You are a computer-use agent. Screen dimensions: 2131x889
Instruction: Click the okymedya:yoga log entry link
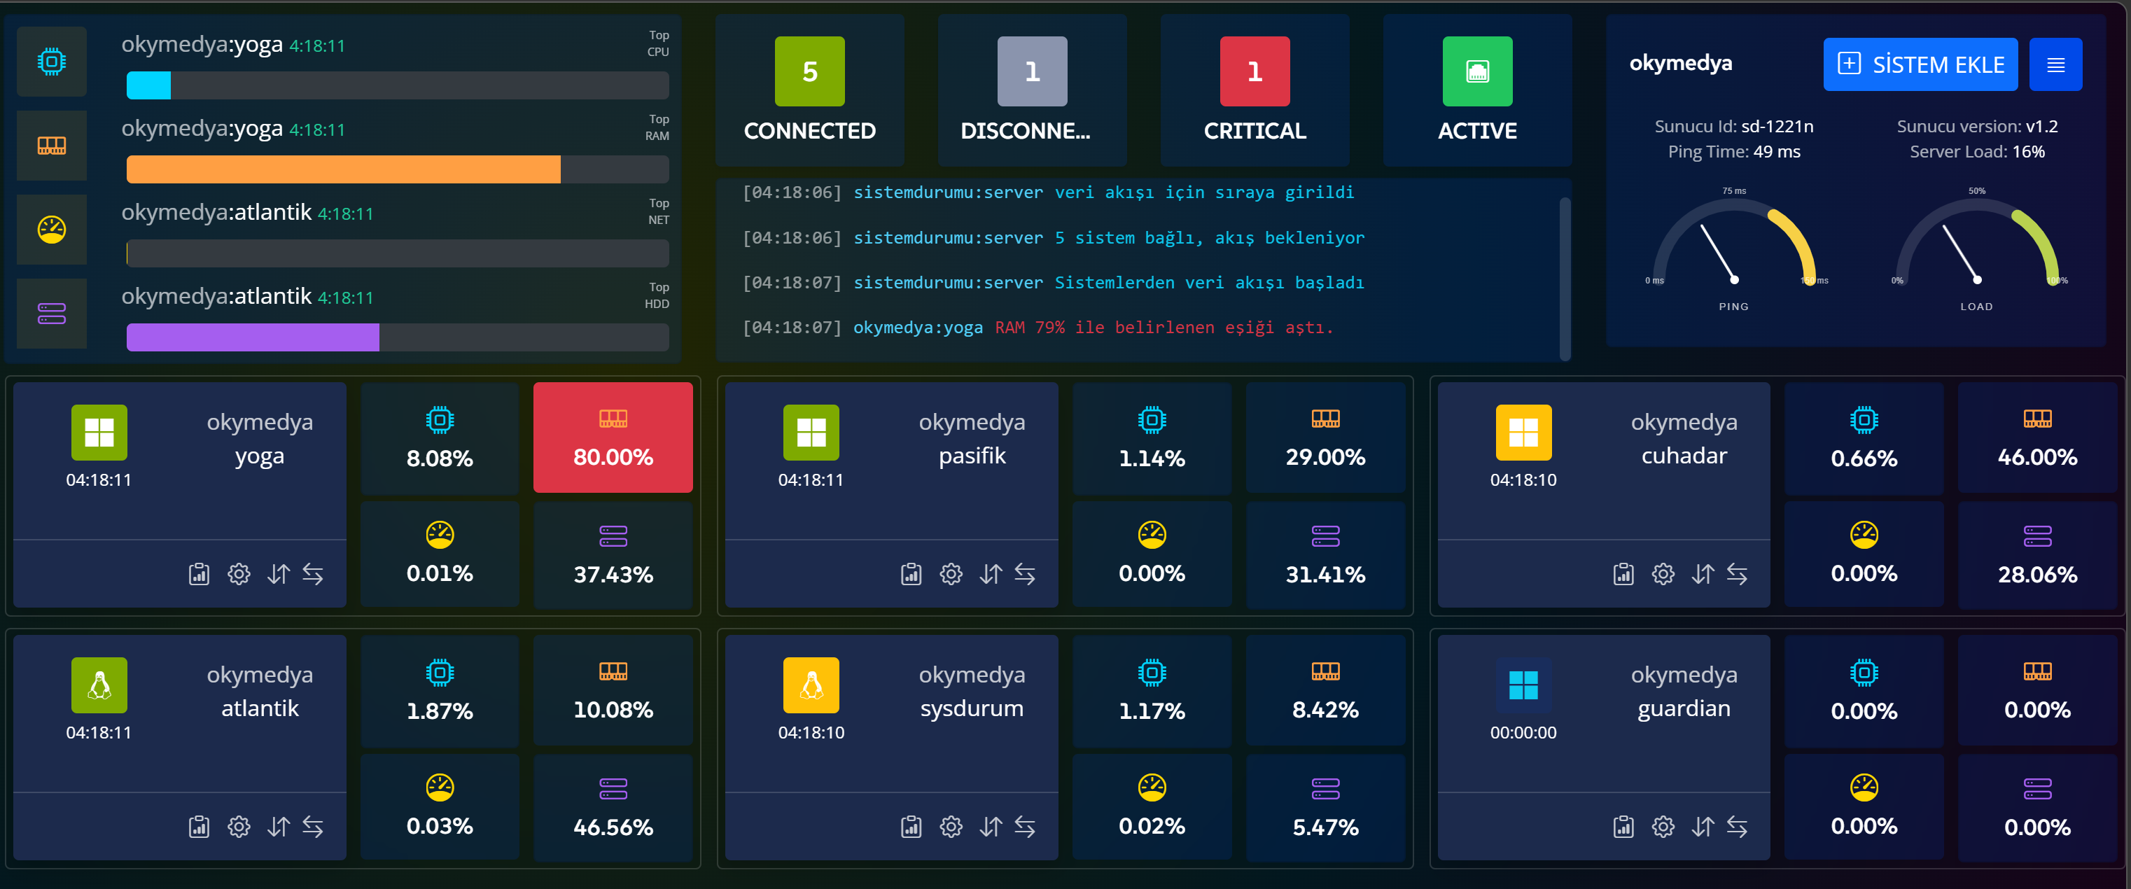click(917, 328)
